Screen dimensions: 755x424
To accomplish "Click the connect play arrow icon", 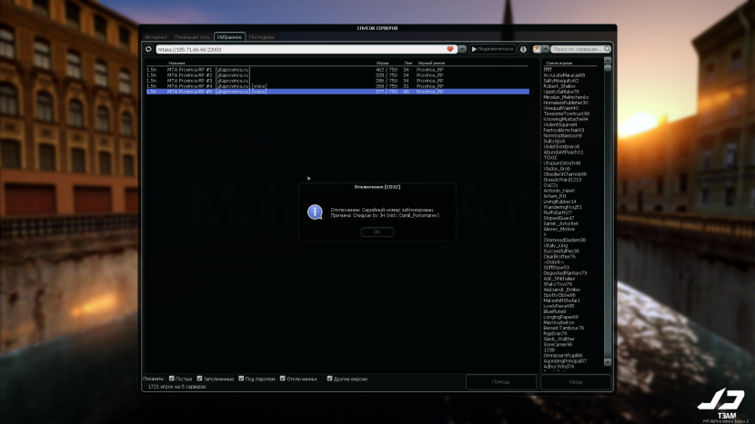I will click(x=474, y=49).
